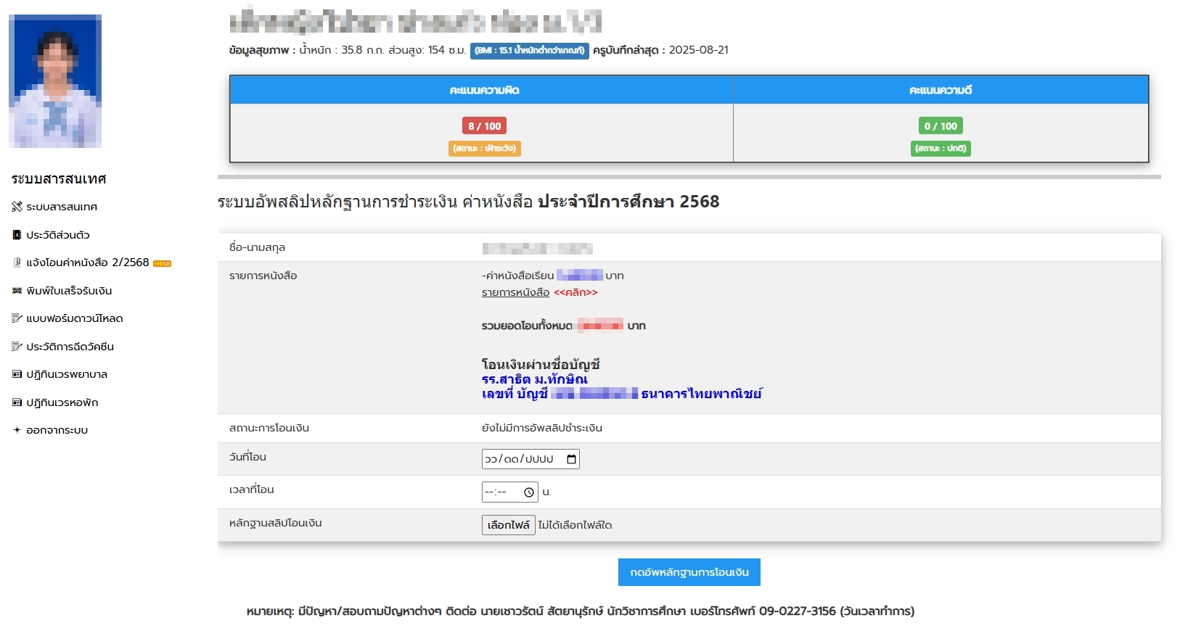Click the form icon beside แบบฟอร์มดาวน์โหลด
Image resolution: width=1188 pixels, height=636 pixels.
(x=17, y=318)
